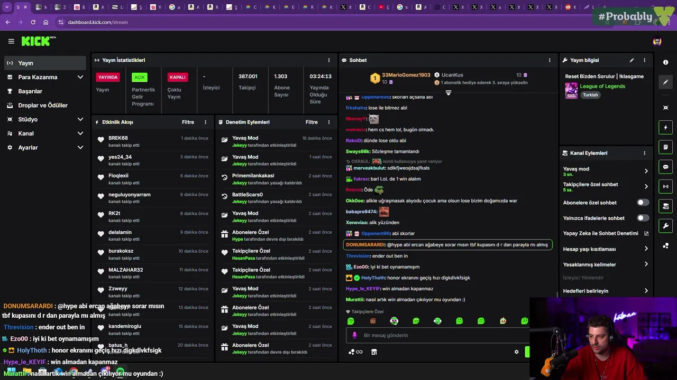Click UcanKus in chat leaderboard
This screenshot has height=380, width=677.
[452, 75]
